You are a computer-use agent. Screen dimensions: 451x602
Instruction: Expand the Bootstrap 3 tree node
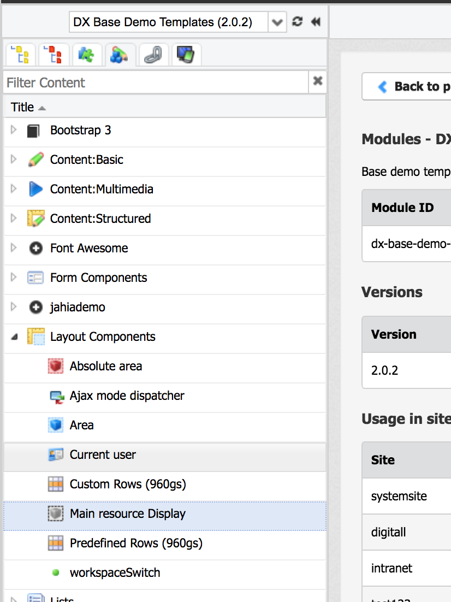[13, 130]
